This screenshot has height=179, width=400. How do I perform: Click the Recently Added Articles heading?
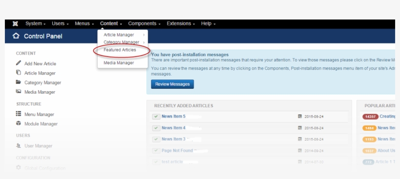(x=184, y=106)
